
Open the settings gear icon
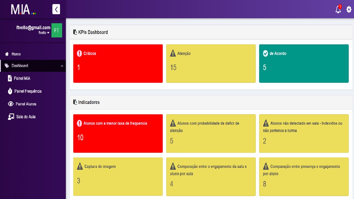click(349, 10)
